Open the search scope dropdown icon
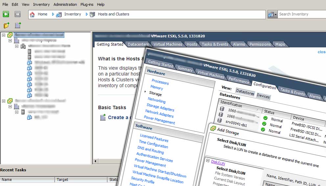Viewport: 326px width, 186px height. tap(272, 14)
